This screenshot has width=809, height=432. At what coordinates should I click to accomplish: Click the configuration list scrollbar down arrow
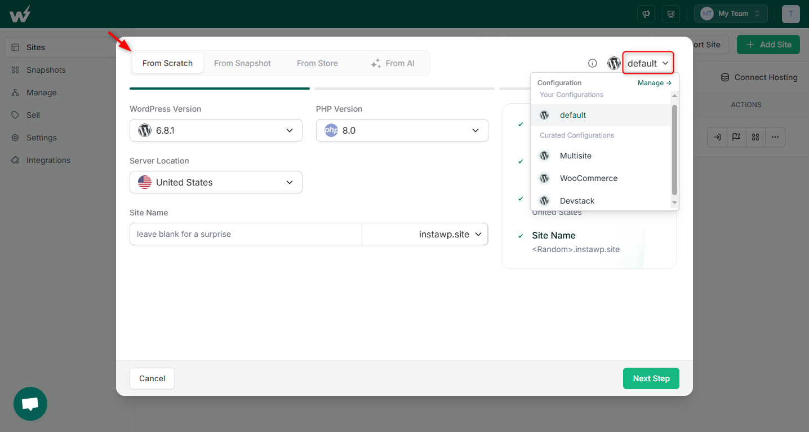point(675,203)
